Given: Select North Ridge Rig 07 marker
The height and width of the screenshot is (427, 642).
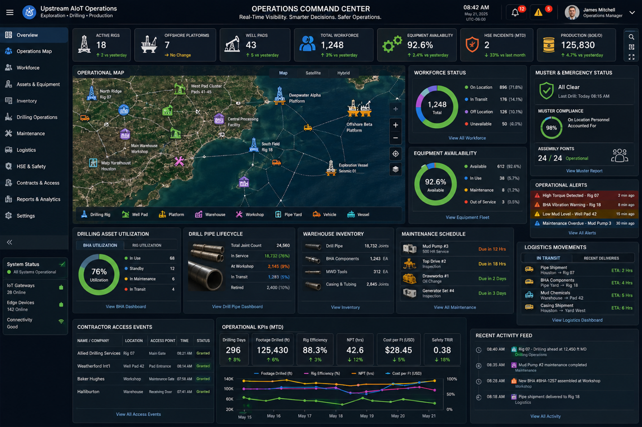Looking at the screenshot, I should pyautogui.click(x=92, y=93).
